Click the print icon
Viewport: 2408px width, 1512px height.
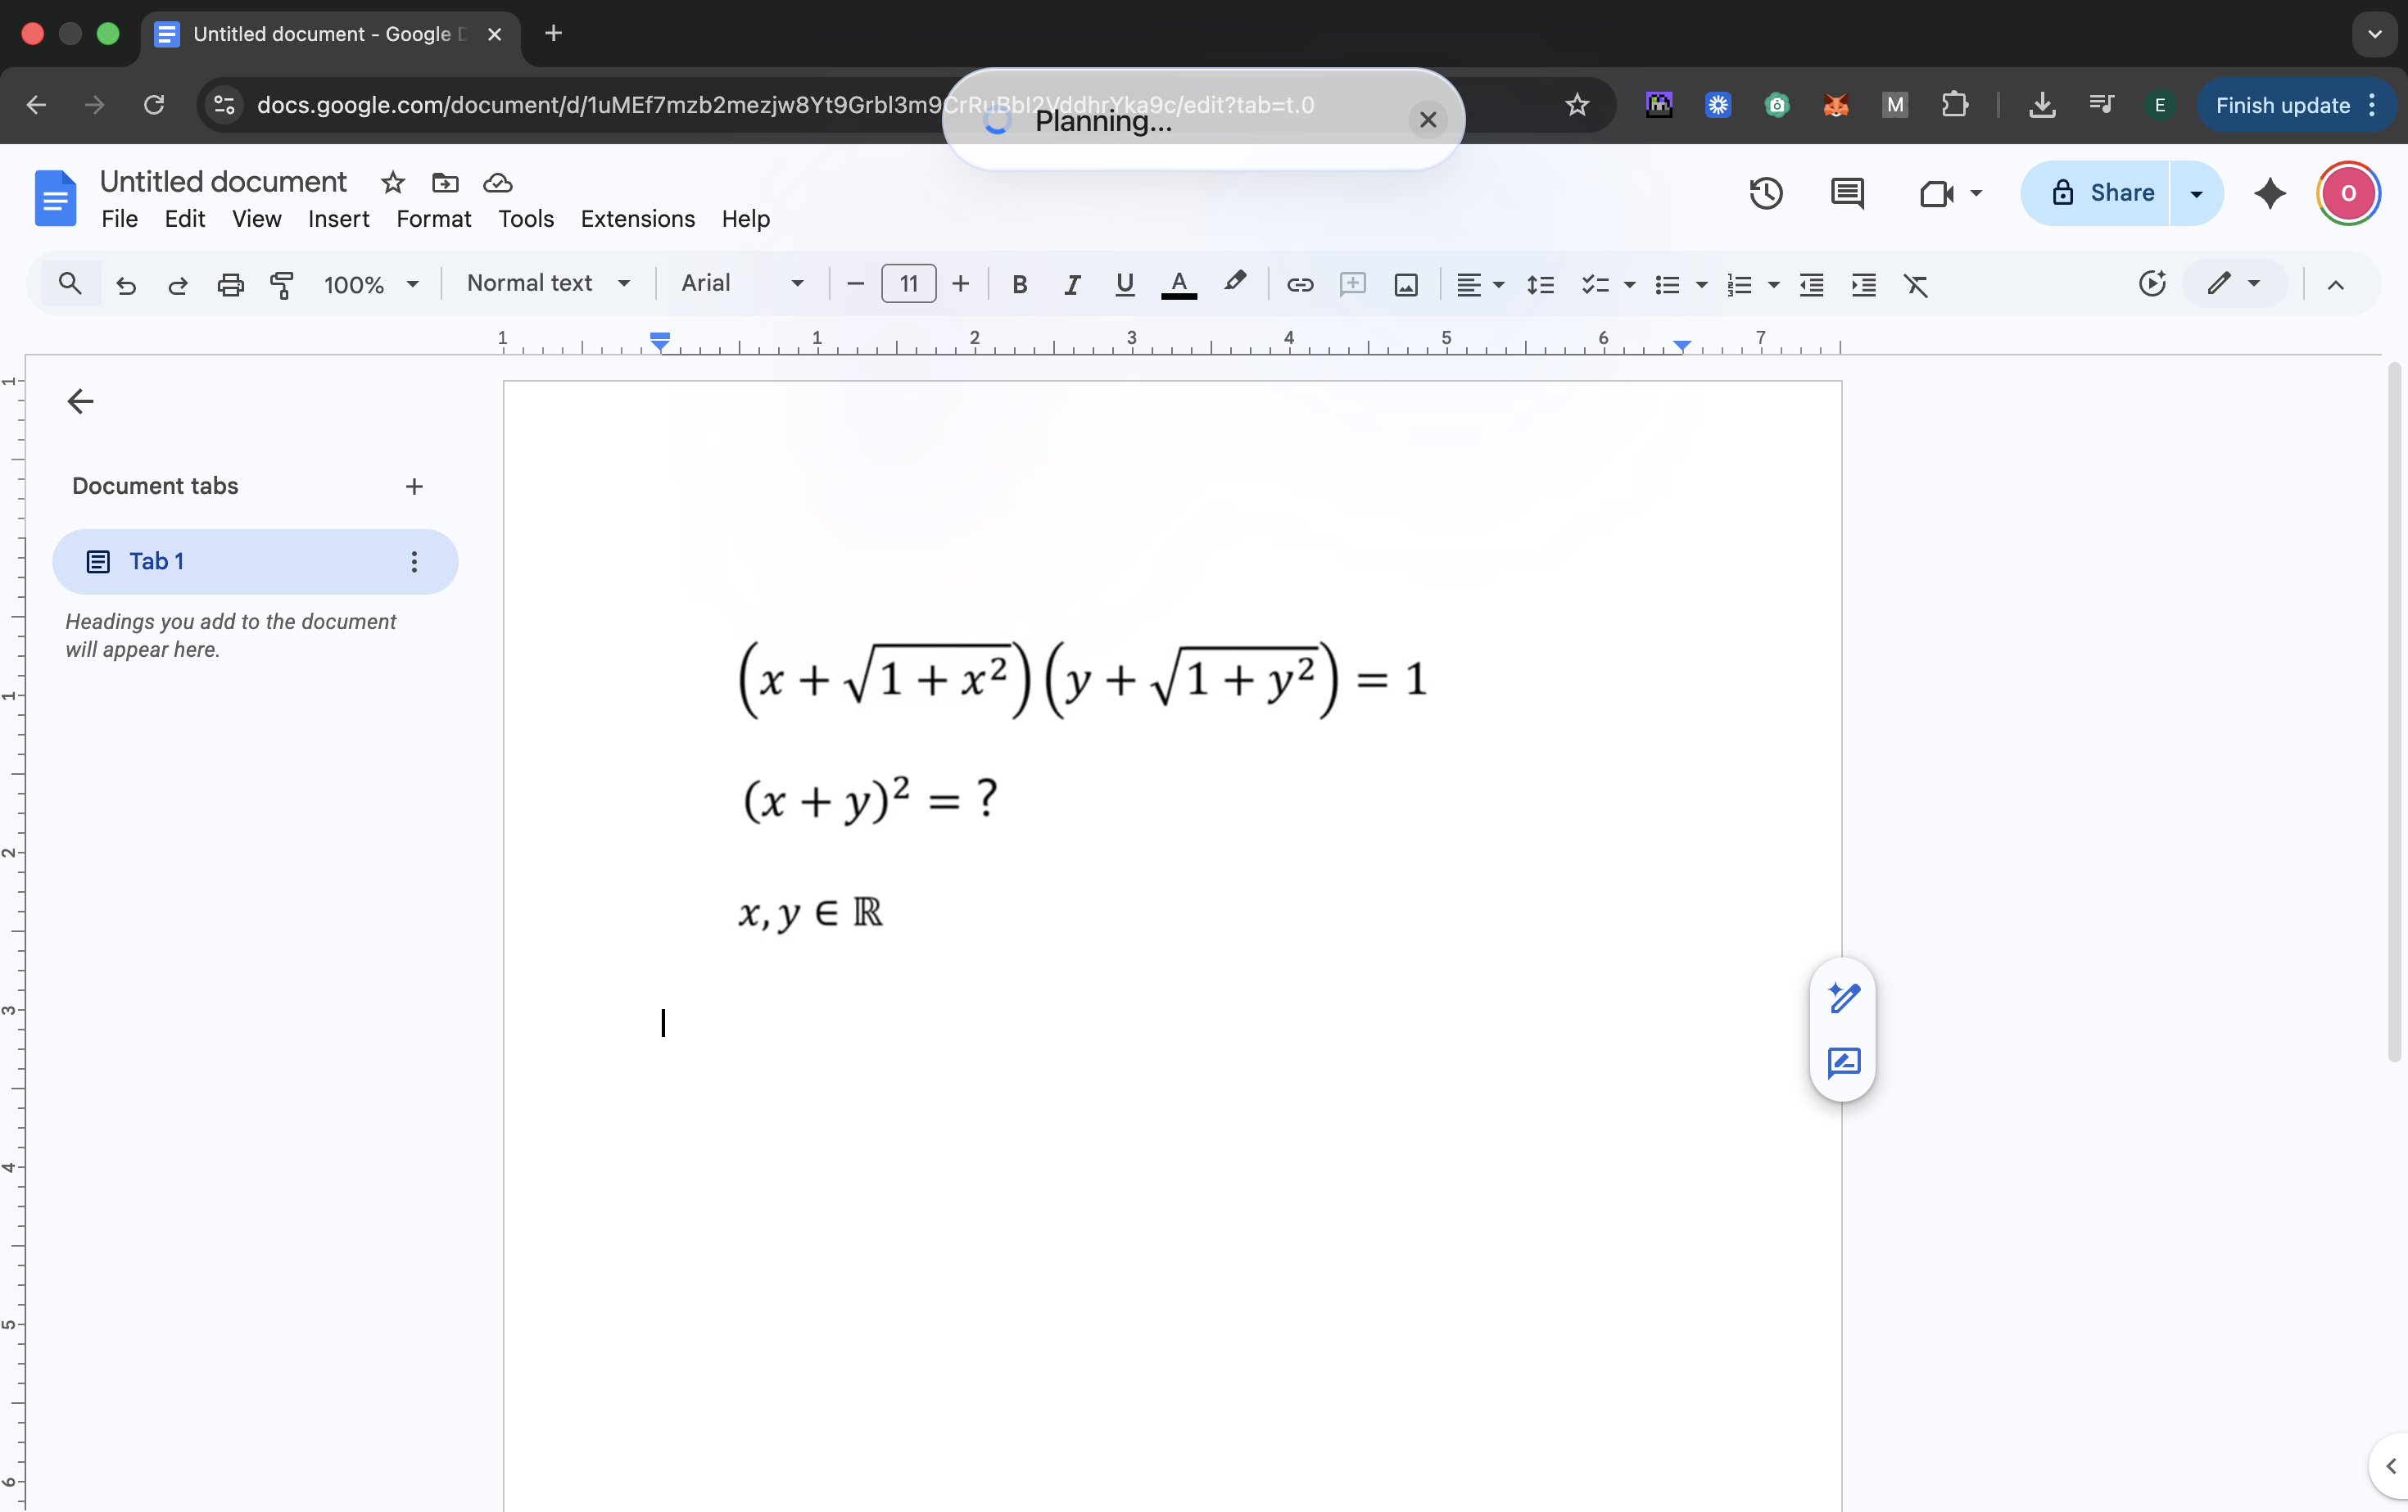tap(230, 285)
